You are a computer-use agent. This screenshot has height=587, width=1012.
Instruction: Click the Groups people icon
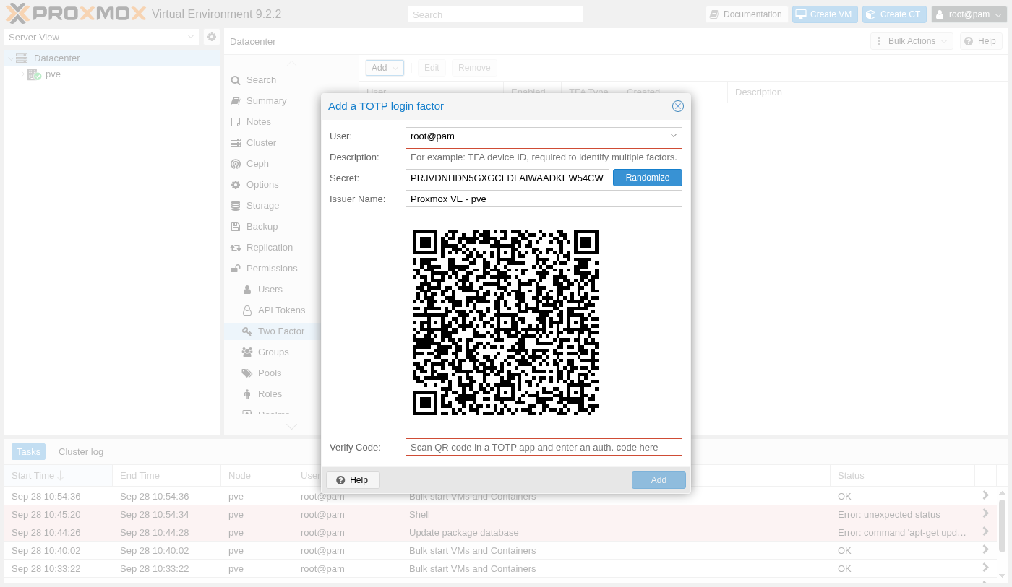[247, 352]
